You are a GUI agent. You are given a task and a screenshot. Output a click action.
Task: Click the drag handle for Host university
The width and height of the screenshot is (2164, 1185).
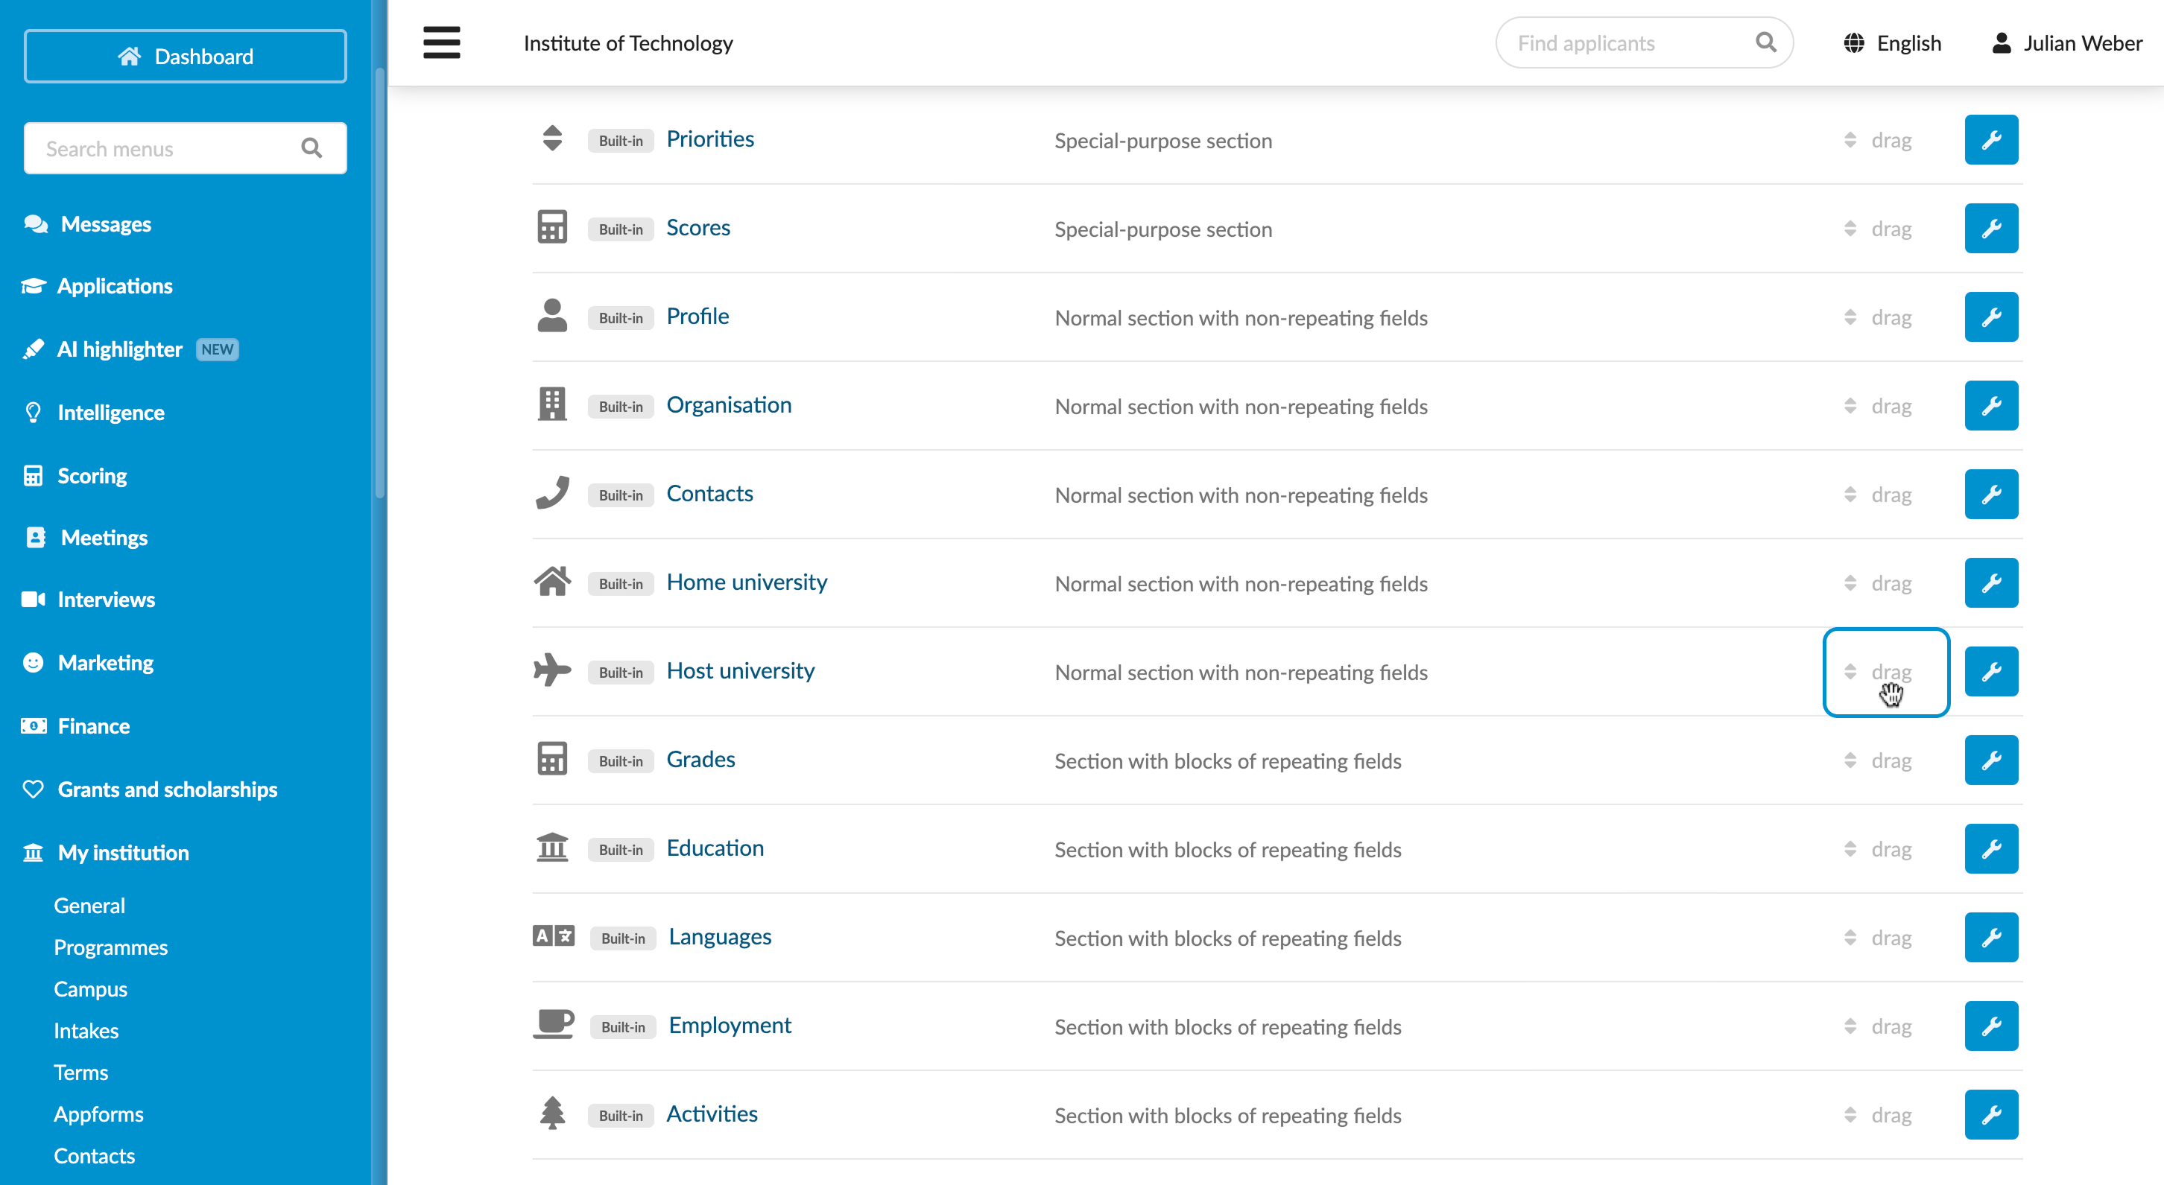(x=1879, y=672)
